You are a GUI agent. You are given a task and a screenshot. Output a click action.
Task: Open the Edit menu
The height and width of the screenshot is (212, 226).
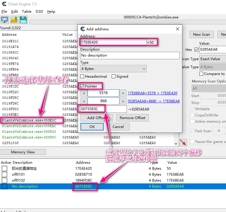(15, 12)
